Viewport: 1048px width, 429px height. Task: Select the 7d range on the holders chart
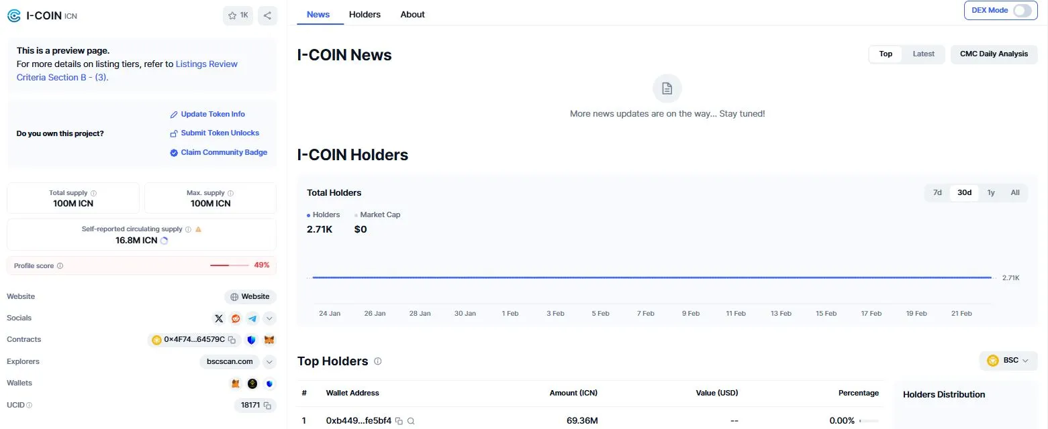click(937, 192)
